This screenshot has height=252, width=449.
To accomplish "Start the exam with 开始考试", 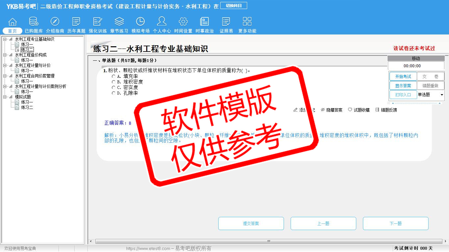I will [x=403, y=76].
